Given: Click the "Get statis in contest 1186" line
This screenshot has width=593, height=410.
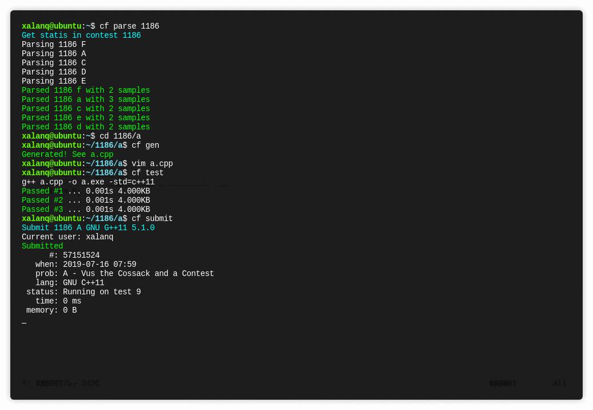Looking at the screenshot, I should click(81, 36).
